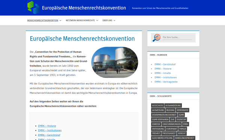Select the Familie tag
This screenshot has width=225, height=140.
183,129
